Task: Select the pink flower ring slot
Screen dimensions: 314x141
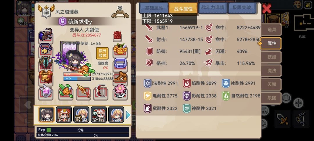Action: click(120, 92)
